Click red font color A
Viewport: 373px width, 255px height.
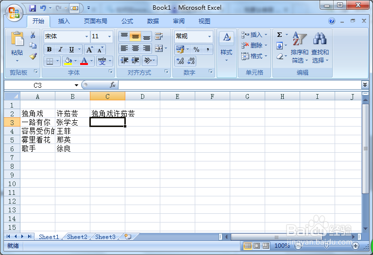[x=84, y=61]
